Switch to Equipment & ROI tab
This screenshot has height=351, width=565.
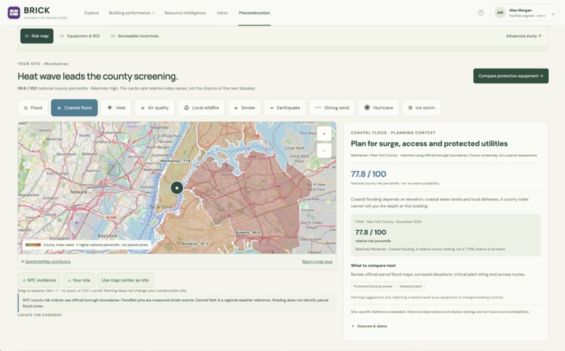click(x=80, y=36)
